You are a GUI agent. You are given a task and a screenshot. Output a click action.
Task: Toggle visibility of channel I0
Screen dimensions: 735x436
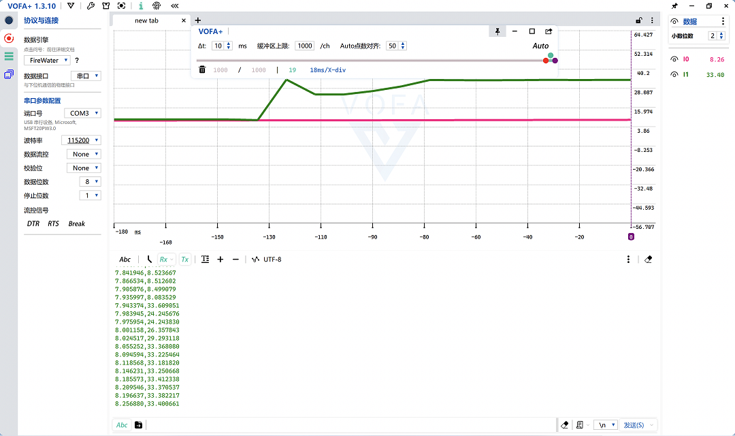click(674, 59)
